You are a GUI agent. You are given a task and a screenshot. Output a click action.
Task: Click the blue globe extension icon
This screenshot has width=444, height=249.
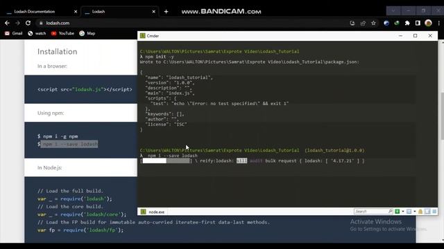tap(386, 23)
